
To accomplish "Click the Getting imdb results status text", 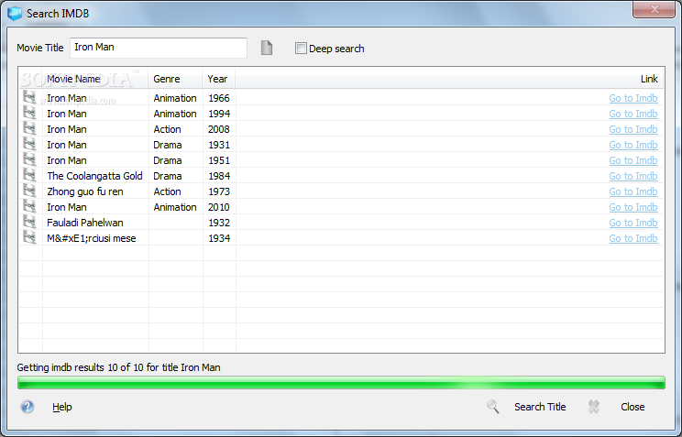I will tap(119, 368).
